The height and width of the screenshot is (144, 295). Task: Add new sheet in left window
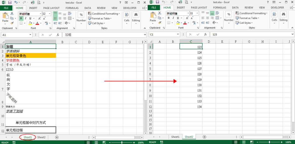[x=57, y=137]
